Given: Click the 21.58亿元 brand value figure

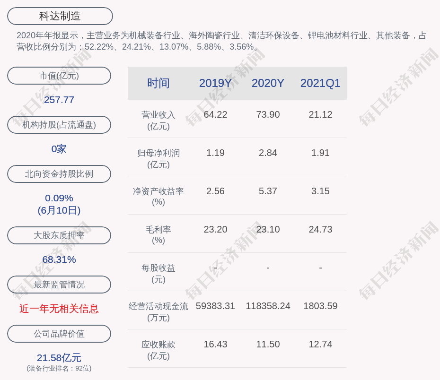Looking at the screenshot, I should 59,358.
